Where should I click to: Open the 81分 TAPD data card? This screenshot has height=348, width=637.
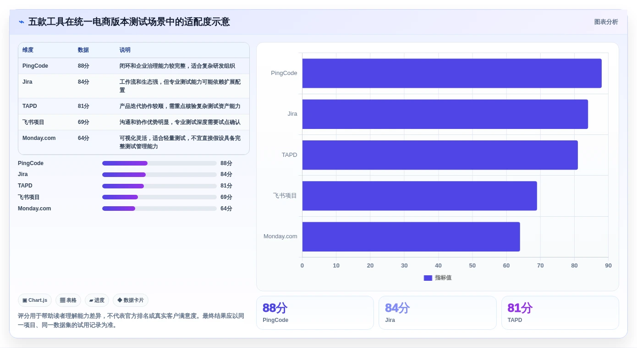560,313
